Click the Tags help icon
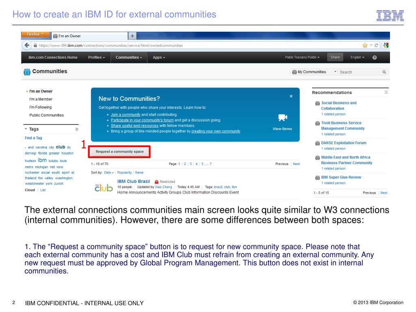The width and height of the screenshot is (416, 312). 77,129
